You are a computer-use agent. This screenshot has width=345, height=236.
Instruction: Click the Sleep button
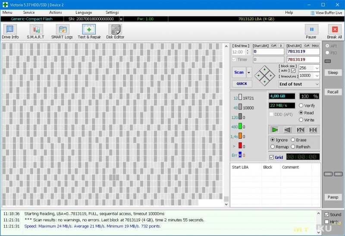tap(332, 72)
